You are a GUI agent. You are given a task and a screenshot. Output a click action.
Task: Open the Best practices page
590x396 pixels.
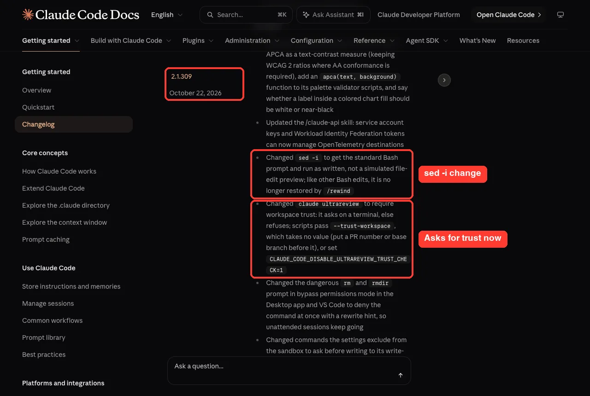(44, 355)
